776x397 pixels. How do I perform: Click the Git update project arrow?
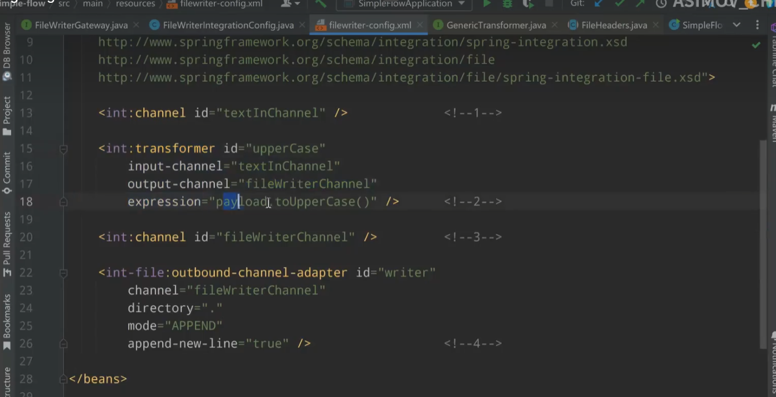click(598, 4)
